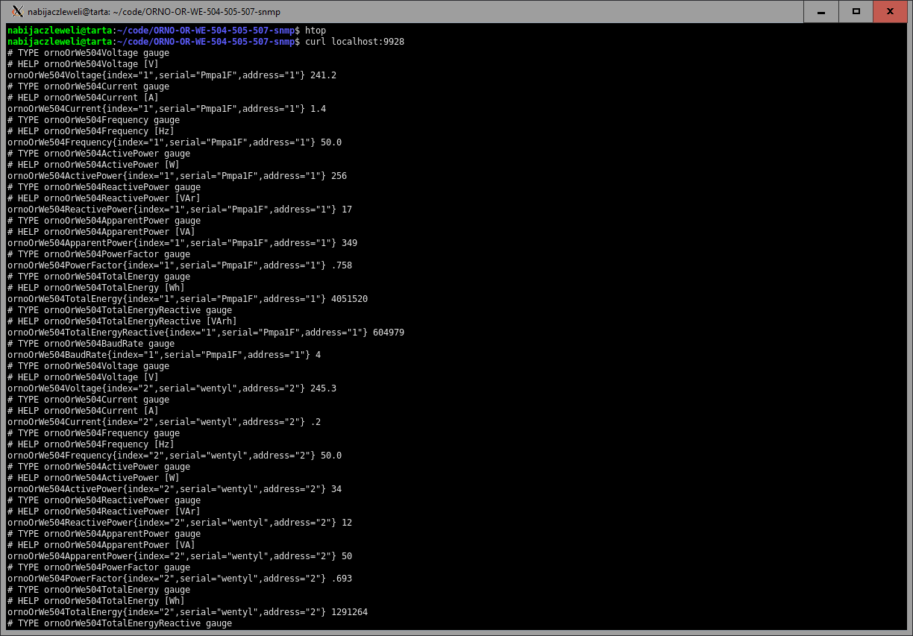Click the reactive energy value 604979
This screenshot has width=913, height=636.
tap(388, 333)
